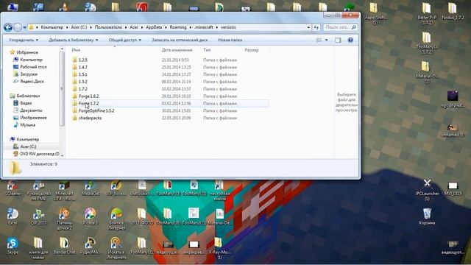Open the recent locations dropdown arrow
Image resolution: width=471 pixels, height=265 pixels.
24,27
